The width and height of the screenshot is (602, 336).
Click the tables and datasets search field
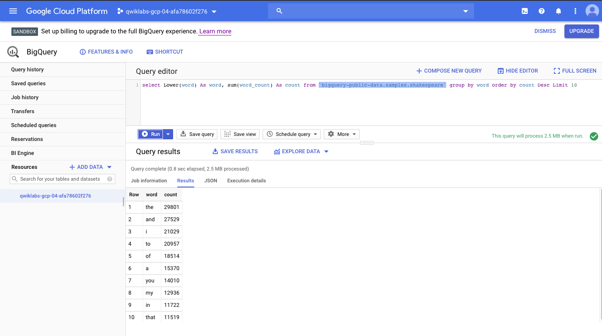62,179
